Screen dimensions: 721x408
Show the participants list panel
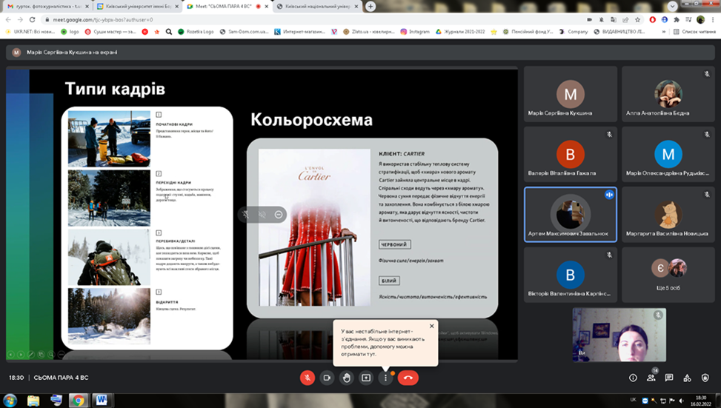click(651, 378)
